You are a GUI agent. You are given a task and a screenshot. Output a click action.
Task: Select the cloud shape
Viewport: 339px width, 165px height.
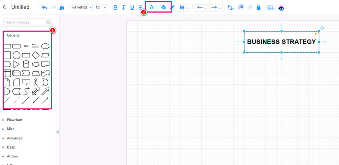click(36, 64)
